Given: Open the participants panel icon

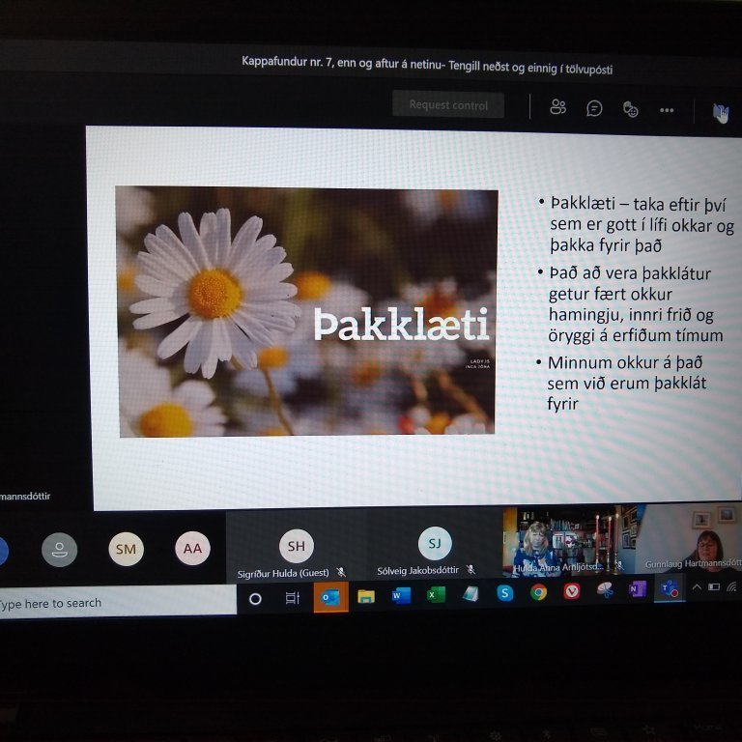Looking at the screenshot, I should (x=557, y=107).
